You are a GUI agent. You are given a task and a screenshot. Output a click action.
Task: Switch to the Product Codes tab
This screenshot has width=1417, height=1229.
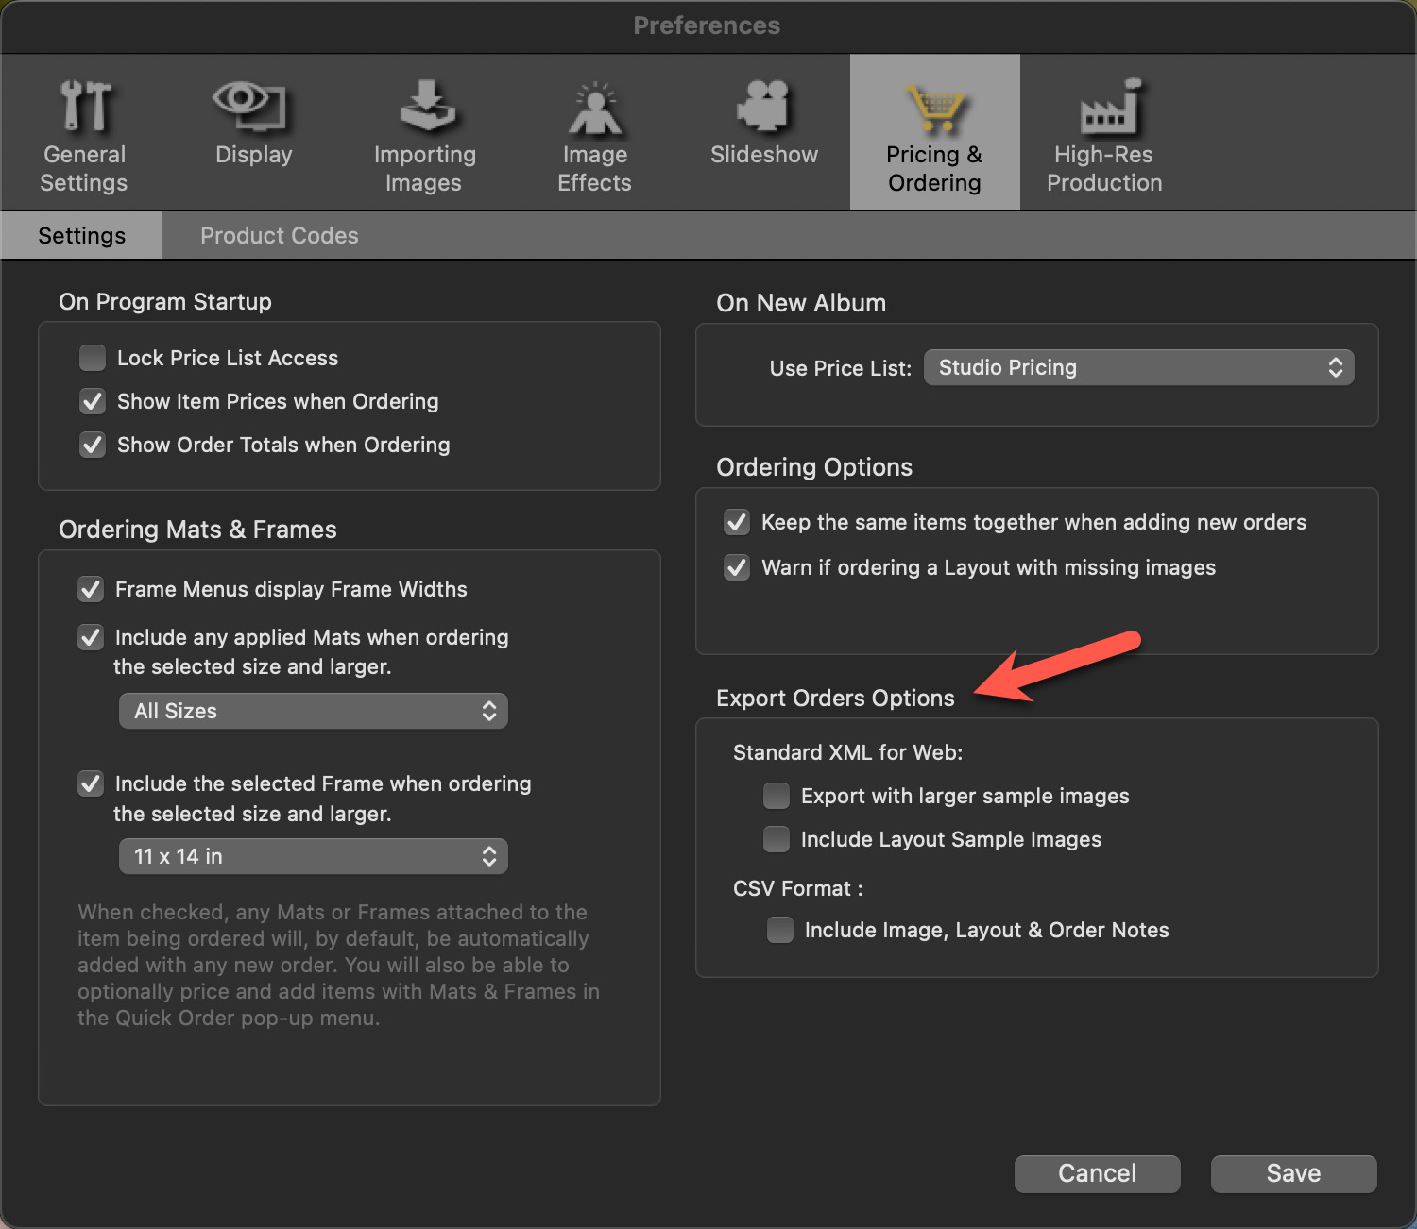280,235
